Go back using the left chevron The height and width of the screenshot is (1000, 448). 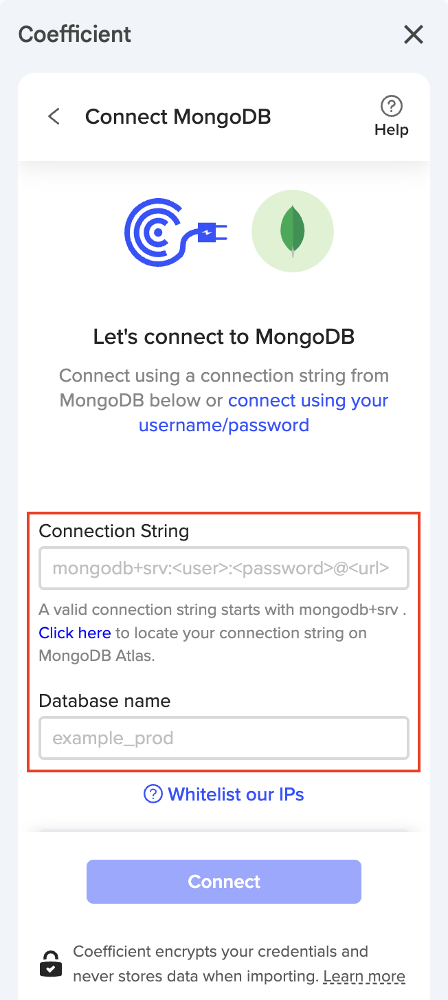(54, 116)
